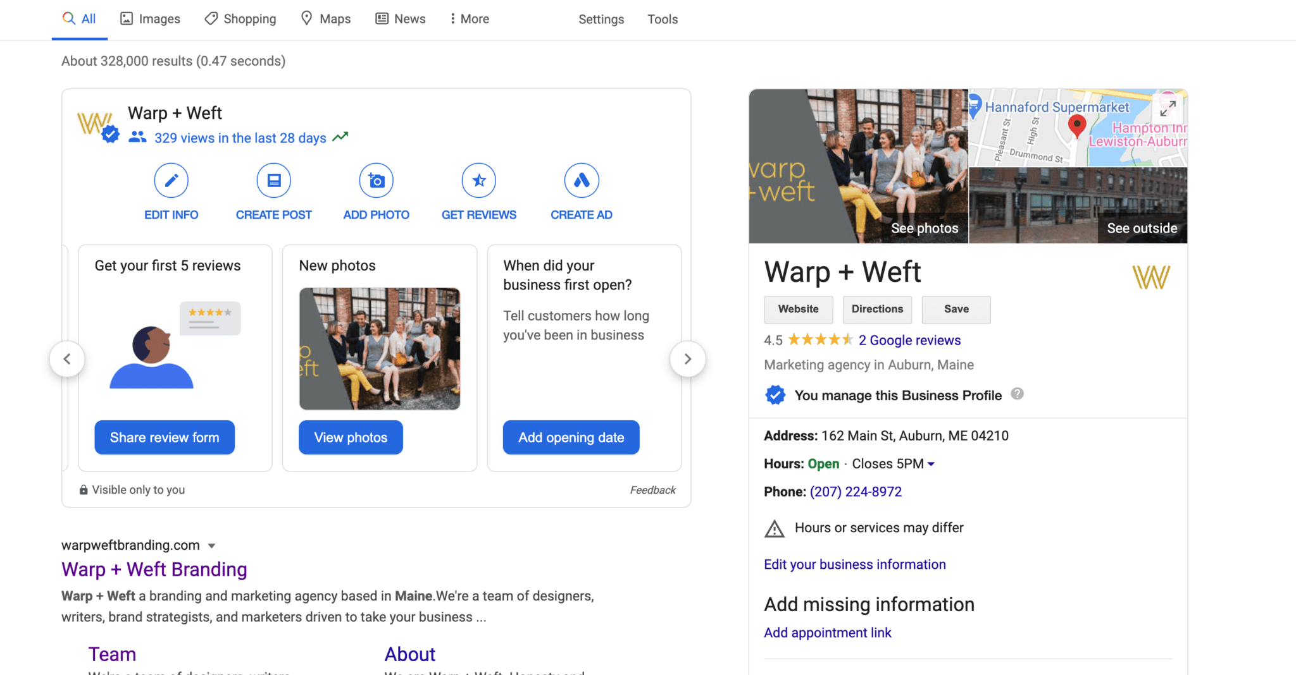Click the Create Post icon

273,181
